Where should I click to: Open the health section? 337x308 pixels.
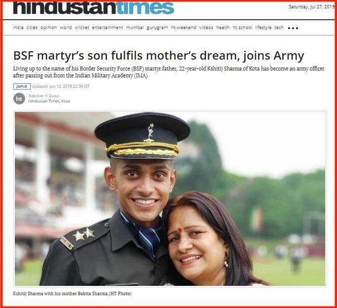pos(223,28)
